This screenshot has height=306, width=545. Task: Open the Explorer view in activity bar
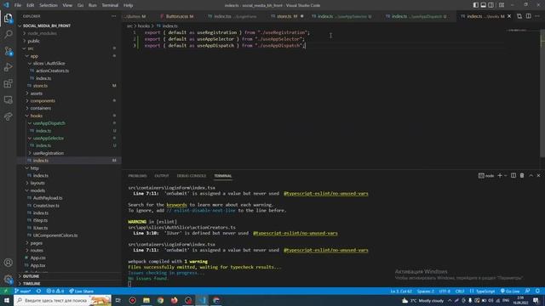click(x=8, y=18)
